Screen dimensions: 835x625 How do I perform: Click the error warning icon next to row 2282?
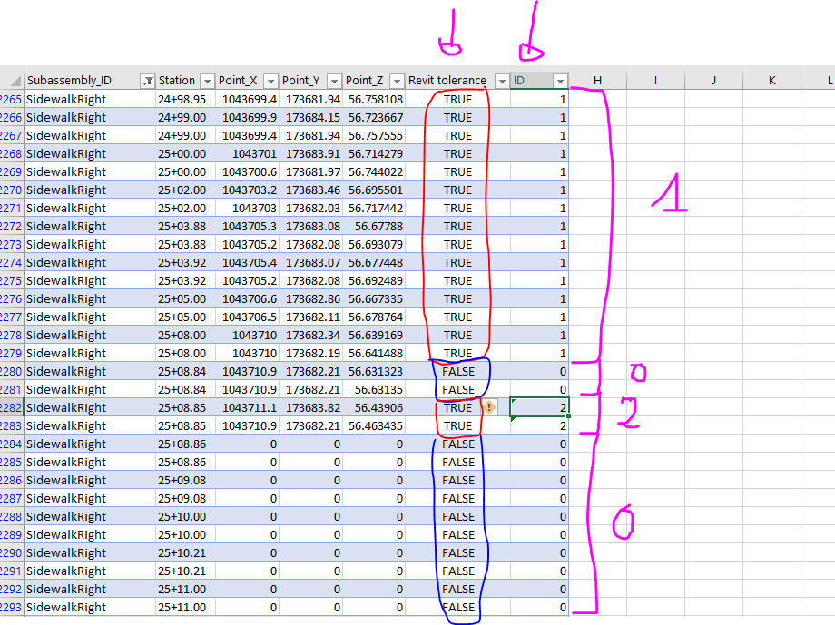489,408
